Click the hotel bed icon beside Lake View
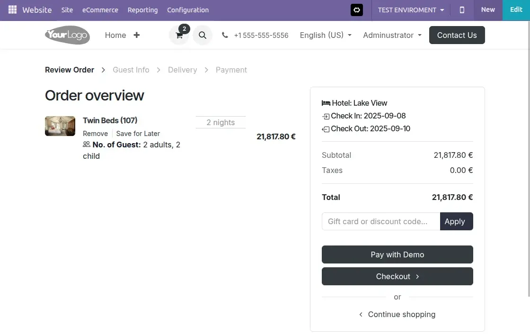The width and height of the screenshot is (530, 336). pos(326,103)
